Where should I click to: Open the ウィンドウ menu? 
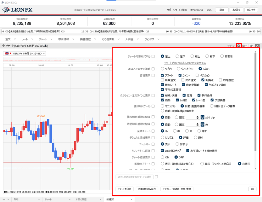click(152, 39)
